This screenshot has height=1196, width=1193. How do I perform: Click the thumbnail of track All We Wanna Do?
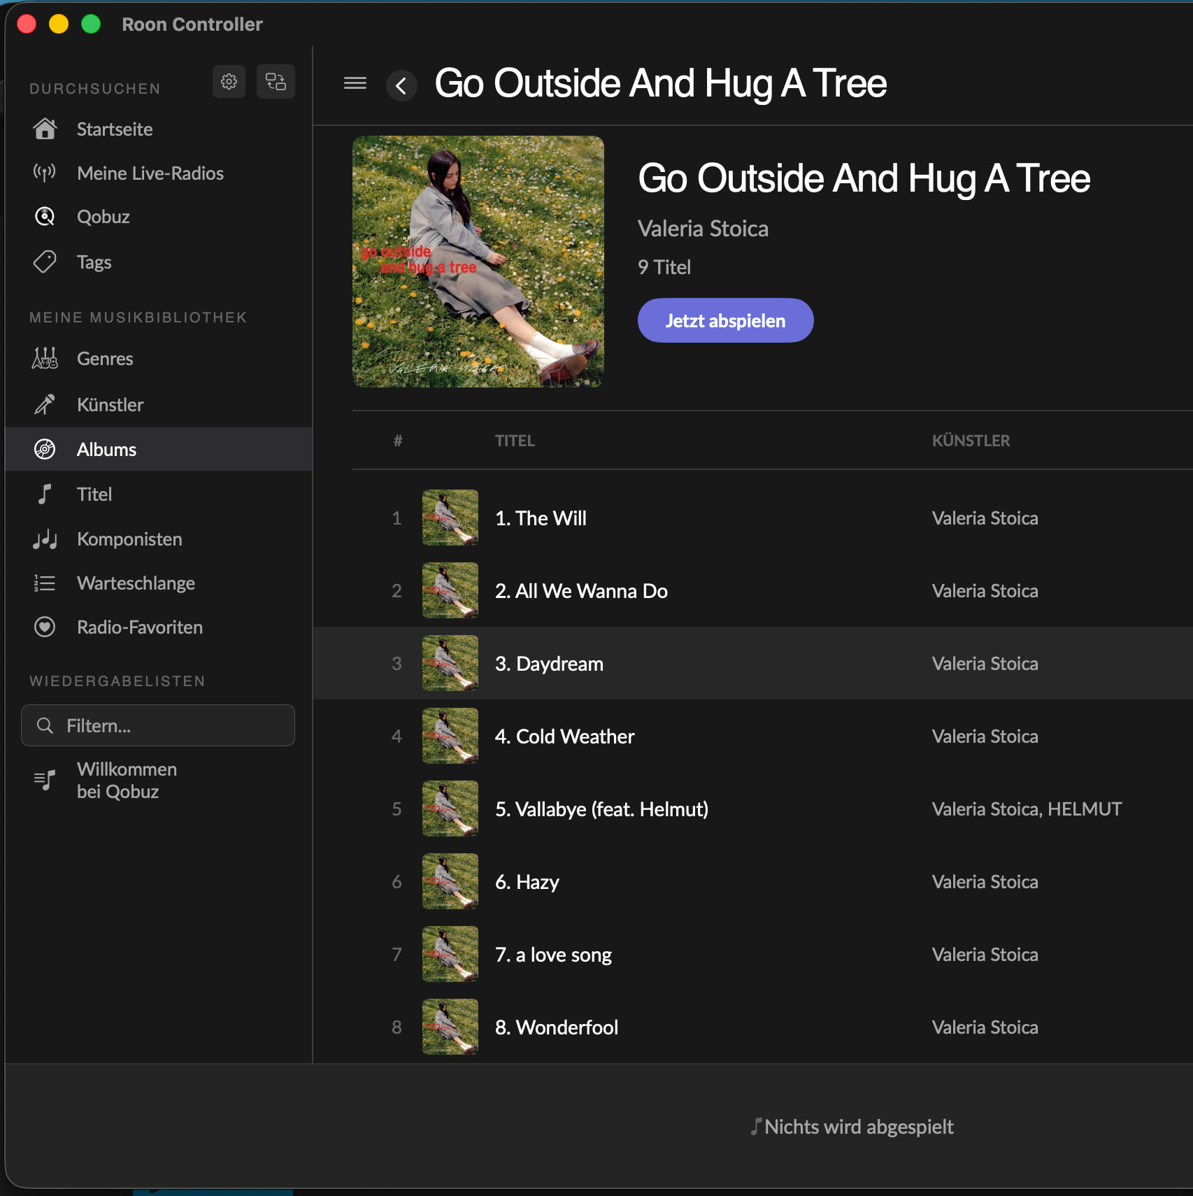point(450,590)
